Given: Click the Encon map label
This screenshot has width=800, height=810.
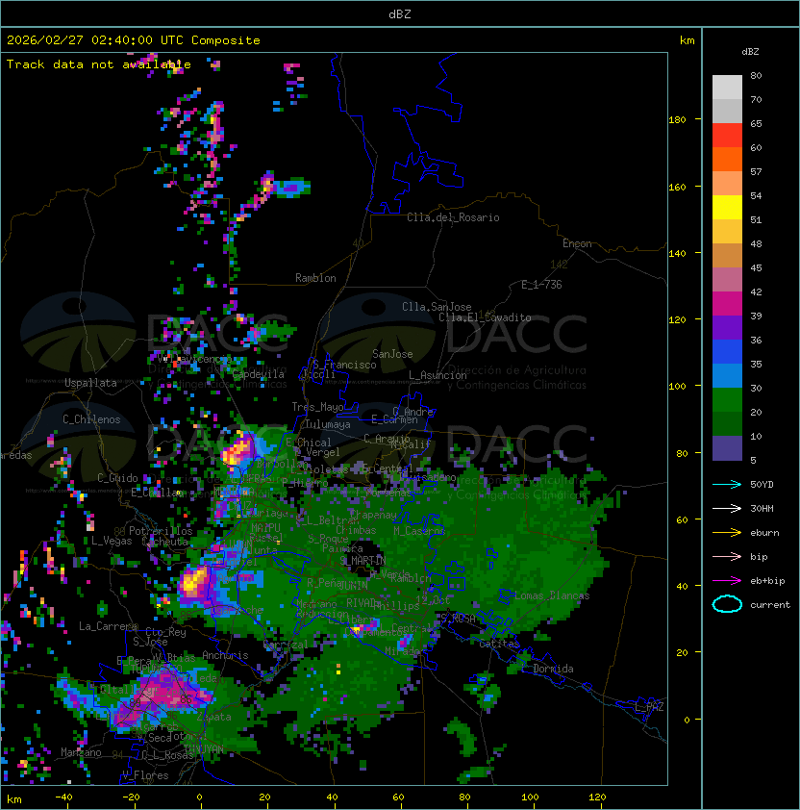Looking at the screenshot, I should (577, 243).
